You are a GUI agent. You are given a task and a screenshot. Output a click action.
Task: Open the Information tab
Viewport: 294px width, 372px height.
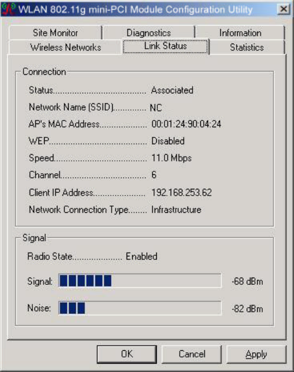coord(240,33)
